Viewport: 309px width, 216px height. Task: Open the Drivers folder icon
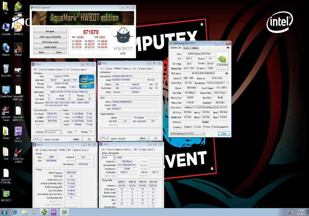(x=6, y=133)
